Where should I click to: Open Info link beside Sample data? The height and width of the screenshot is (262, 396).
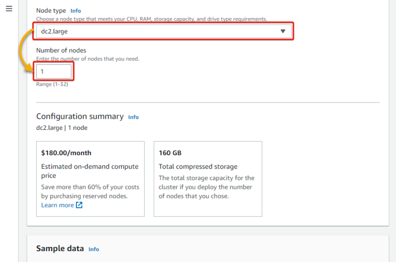[x=93, y=249]
